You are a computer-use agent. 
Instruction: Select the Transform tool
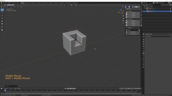click(2, 24)
